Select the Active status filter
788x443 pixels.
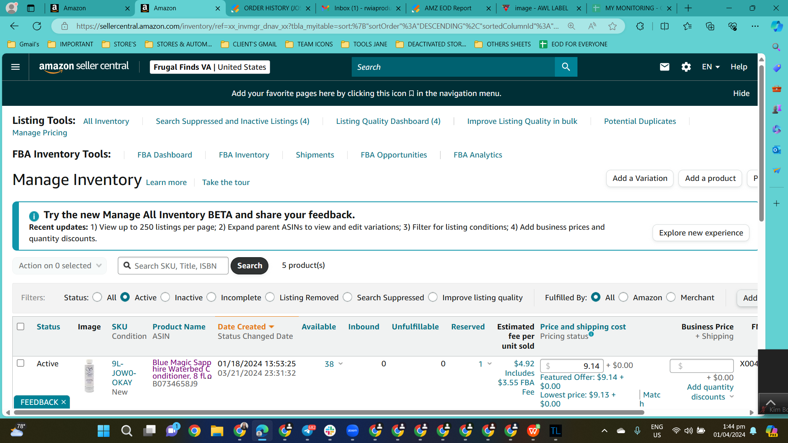125,297
